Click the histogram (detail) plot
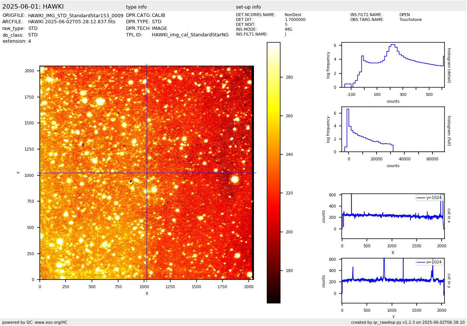Viewport: 467px width, 326px height. coord(393,65)
